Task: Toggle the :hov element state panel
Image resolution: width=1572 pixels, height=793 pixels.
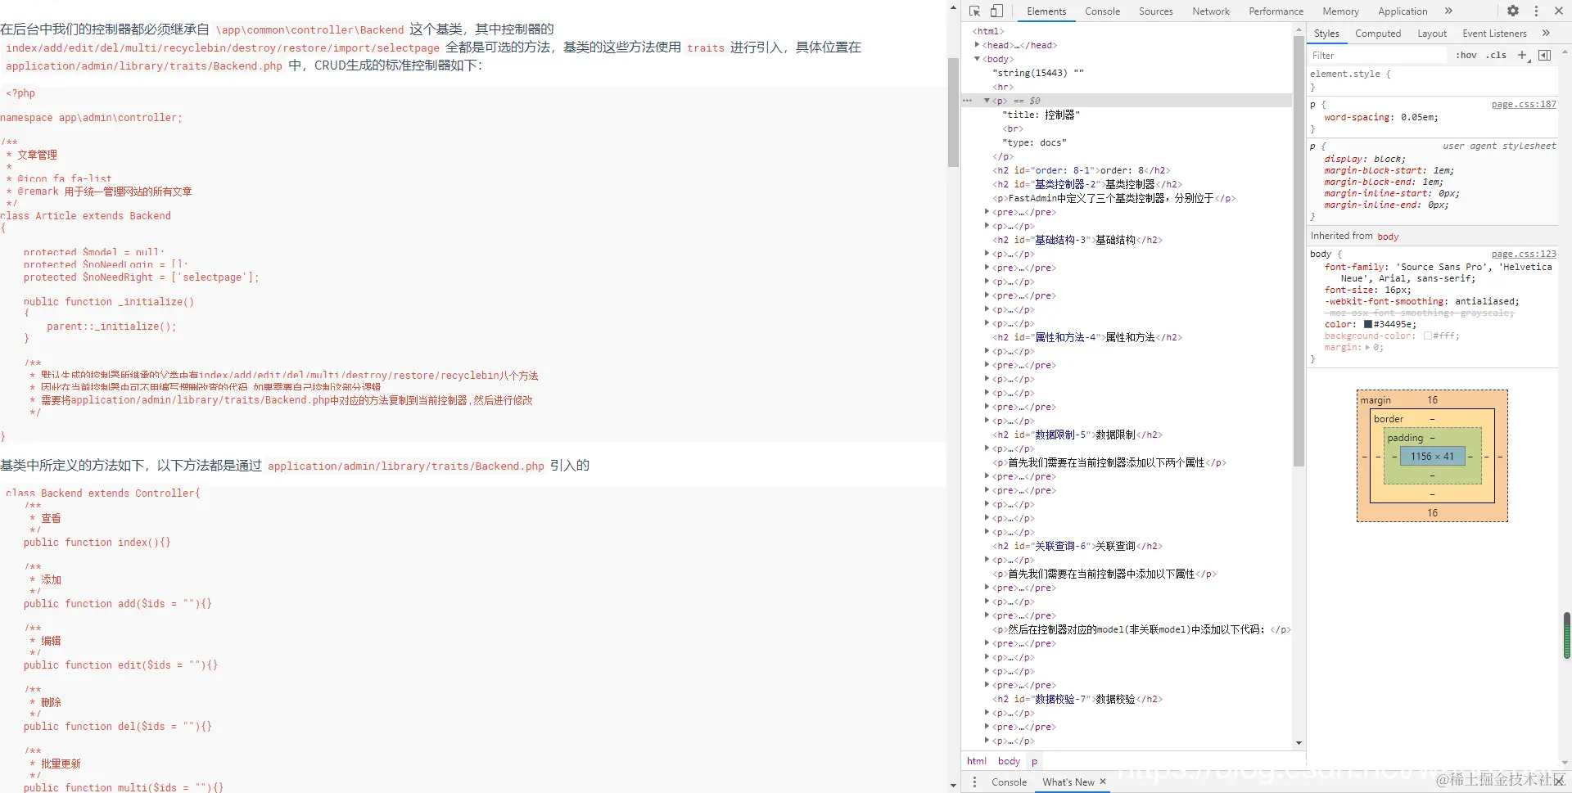Action: [x=1466, y=55]
